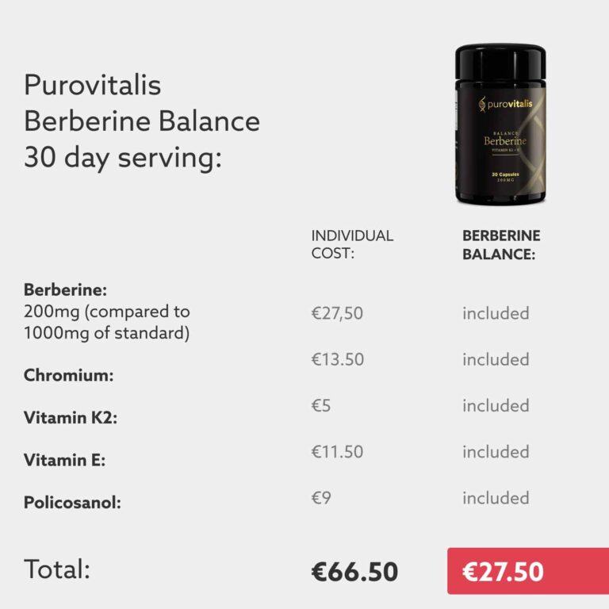The height and width of the screenshot is (609, 609).
Task: Click the €11.50 individual cost
Action: tap(338, 452)
